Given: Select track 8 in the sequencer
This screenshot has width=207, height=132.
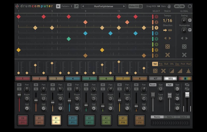Looking at the screenshot, I should [156, 56].
